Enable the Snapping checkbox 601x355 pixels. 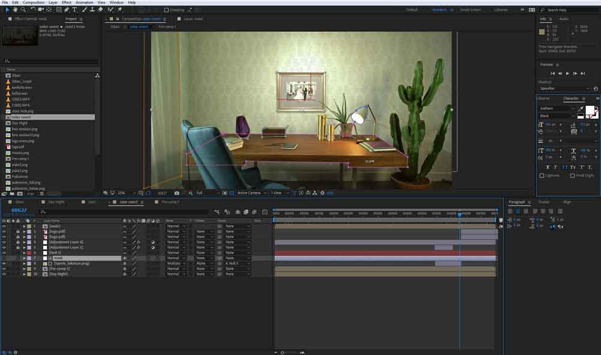(x=166, y=10)
